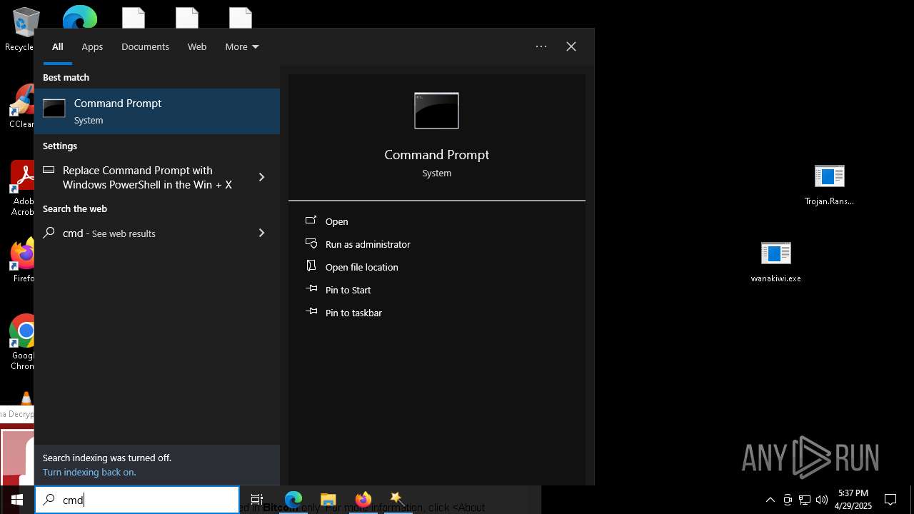
Task: Close the search panel with the X
Action: 571,46
